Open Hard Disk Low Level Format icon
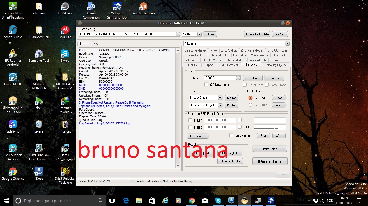 (39, 152)
